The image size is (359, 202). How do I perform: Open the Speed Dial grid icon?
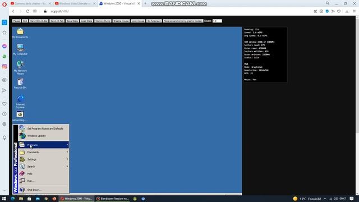click(35, 11)
